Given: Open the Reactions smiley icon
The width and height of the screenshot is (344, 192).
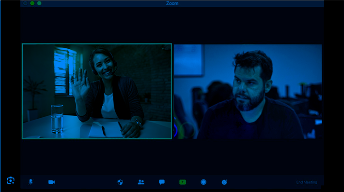Looking at the screenshot, I should 224,182.
